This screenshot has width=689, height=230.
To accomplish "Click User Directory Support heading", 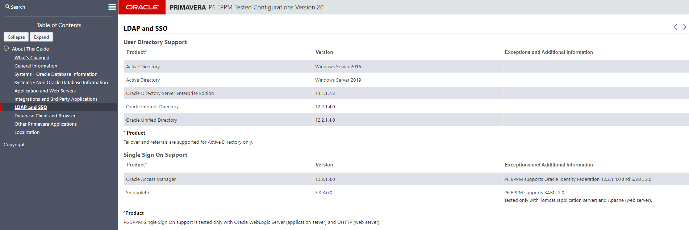I will (x=155, y=42).
